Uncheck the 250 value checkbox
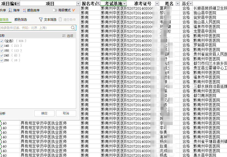227x157 pixels. pos(2,60)
